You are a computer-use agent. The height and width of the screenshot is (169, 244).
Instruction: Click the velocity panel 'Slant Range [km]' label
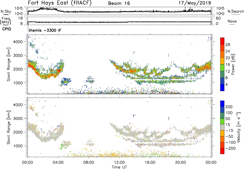9,127
